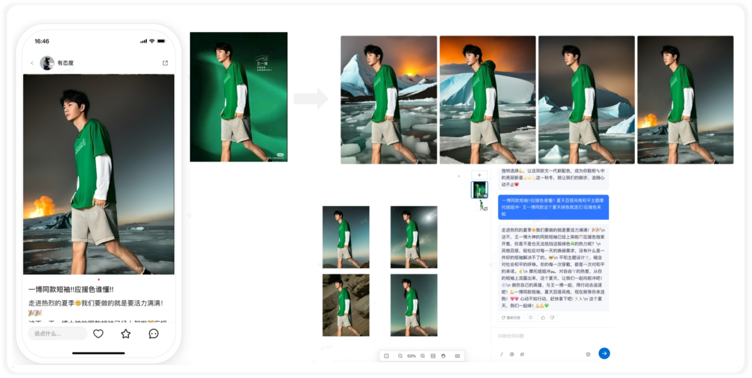Select the hand pan tool icon
The width and height of the screenshot is (752, 378).
(444, 356)
